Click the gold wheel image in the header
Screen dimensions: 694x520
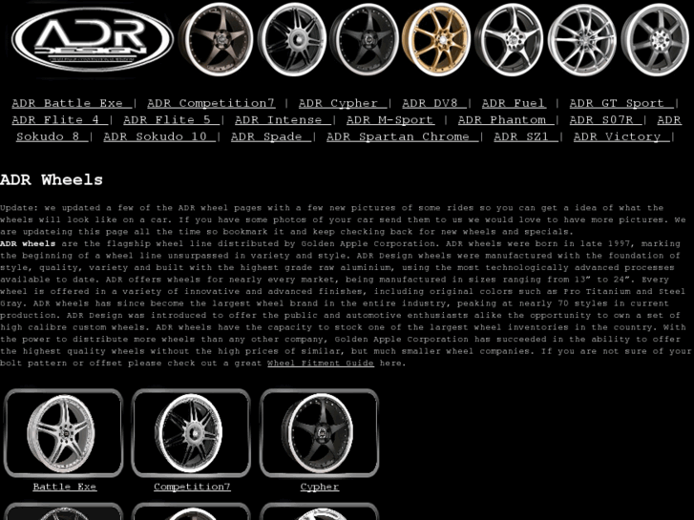point(436,39)
